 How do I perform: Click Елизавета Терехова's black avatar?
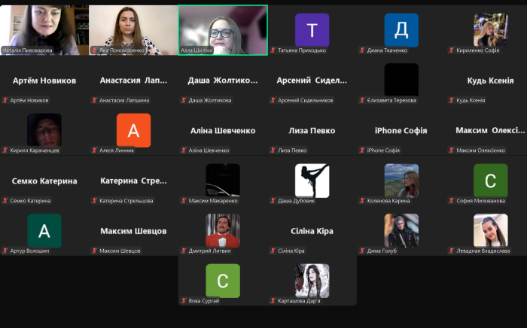coord(401,79)
